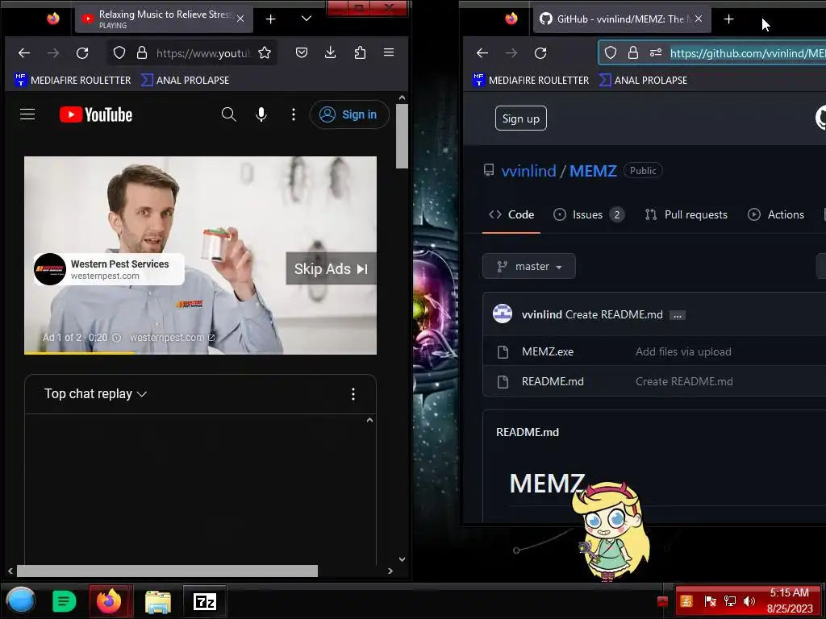
Task: Reload the YouTube page
Action: [82, 52]
